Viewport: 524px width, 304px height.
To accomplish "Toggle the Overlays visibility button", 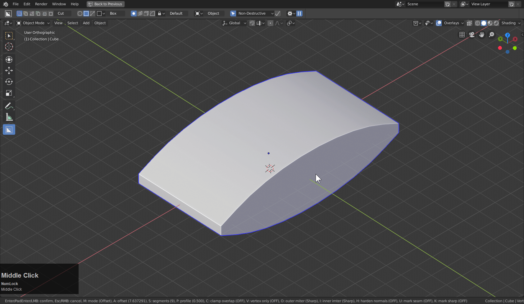I will pyautogui.click(x=439, y=23).
